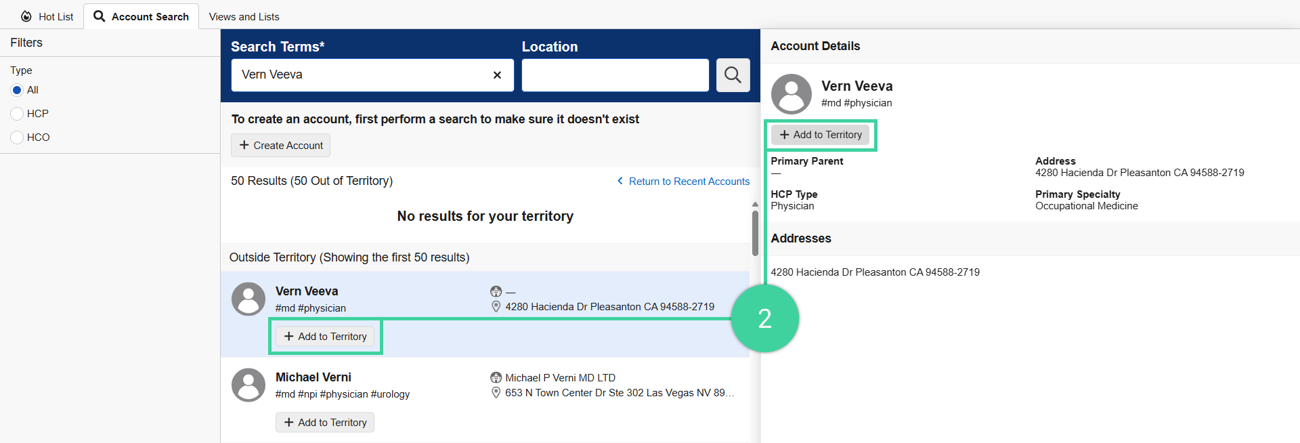Viewport: 1300px width, 443px height.
Task: Click Vern Veeva avatar in results
Action: pos(248,299)
